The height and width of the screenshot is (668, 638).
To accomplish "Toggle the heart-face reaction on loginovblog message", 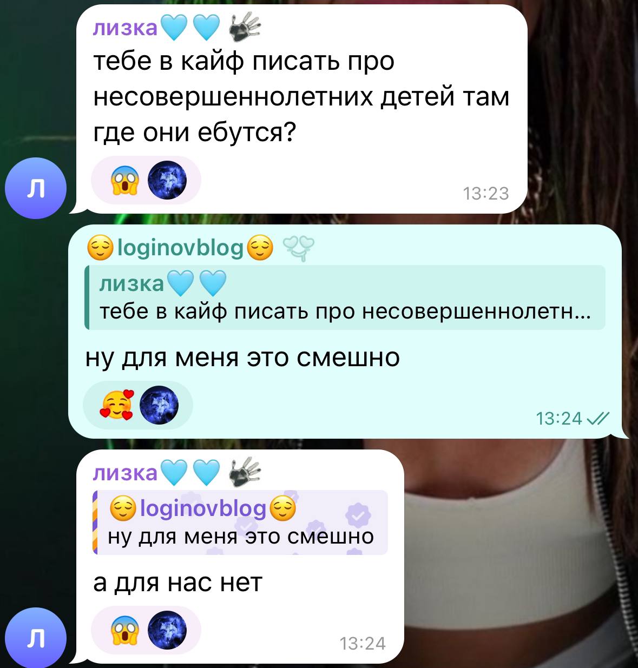I will (x=116, y=405).
